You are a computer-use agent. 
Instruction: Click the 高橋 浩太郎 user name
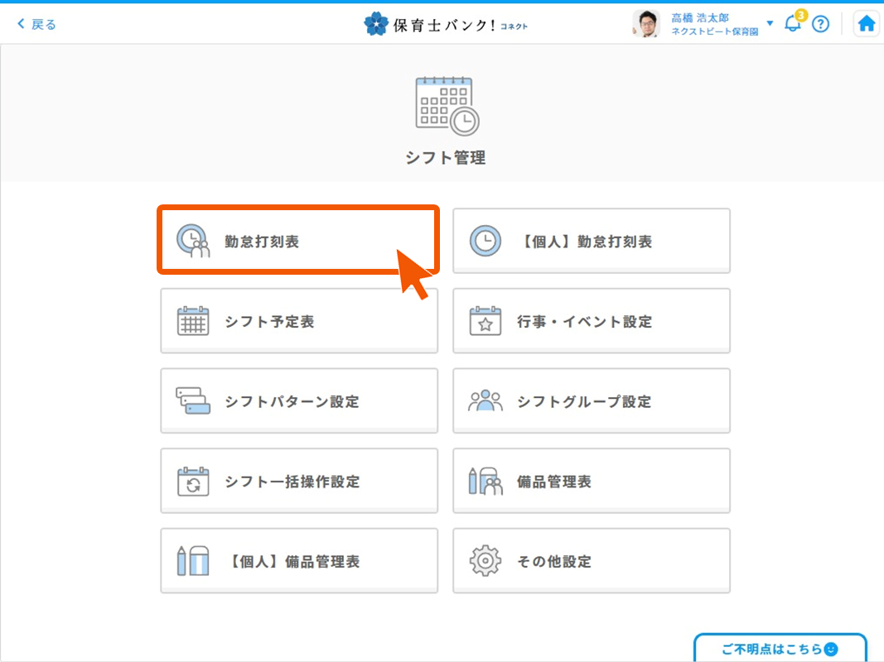point(700,17)
